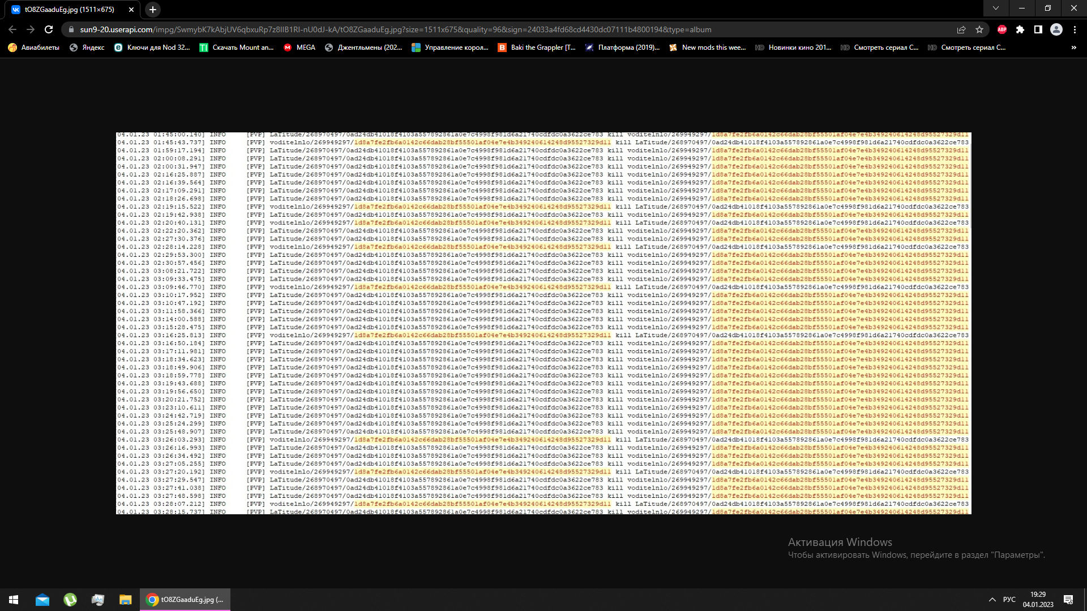Viewport: 1087px width, 611px height.
Task: Open the MEGA bookmark
Action: click(299, 48)
